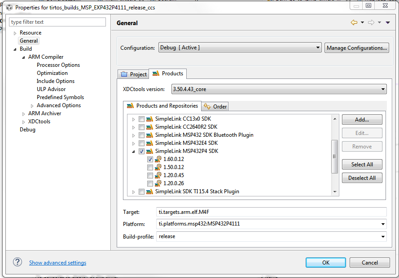Image resolution: width=399 pixels, height=278 pixels.
Task: Uncheck SimpleLink MSP432P4 SDK checkbox
Action: pyautogui.click(x=141, y=151)
